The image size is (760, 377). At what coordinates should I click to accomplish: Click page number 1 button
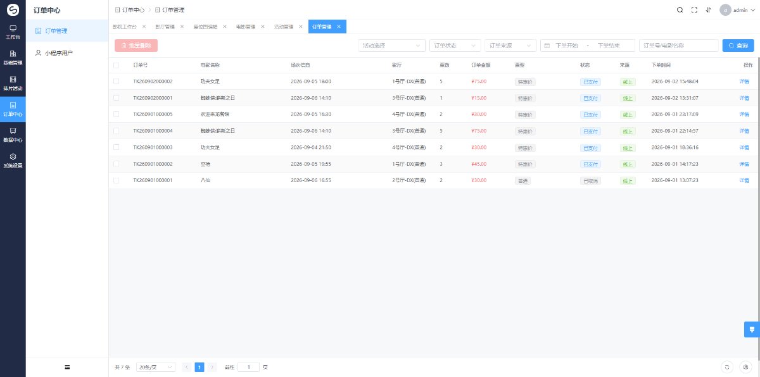pos(199,367)
